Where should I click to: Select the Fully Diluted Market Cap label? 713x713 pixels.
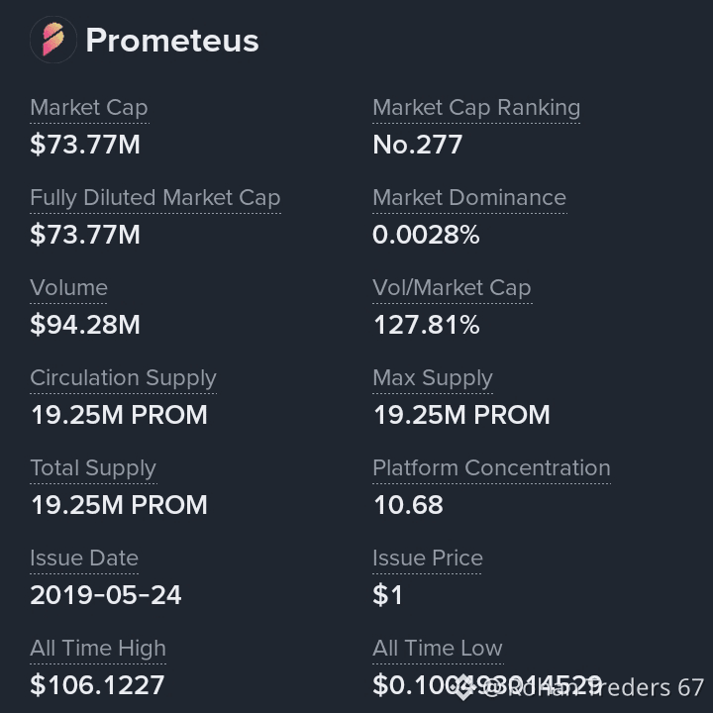155,198
